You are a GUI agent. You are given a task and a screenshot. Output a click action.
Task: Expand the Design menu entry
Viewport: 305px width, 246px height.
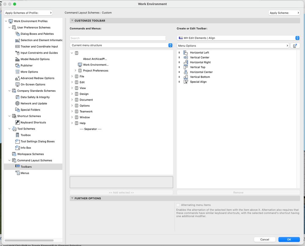point(72,94)
